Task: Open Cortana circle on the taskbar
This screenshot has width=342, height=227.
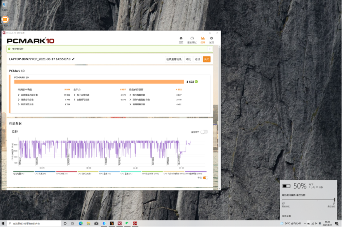Action: pyautogui.click(x=65, y=224)
